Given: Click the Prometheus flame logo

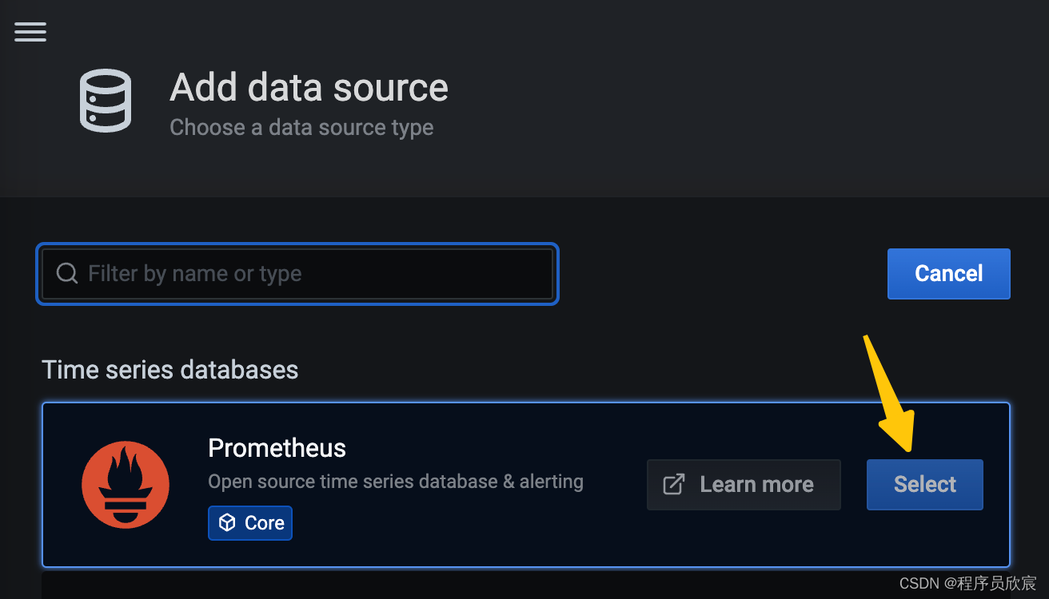Looking at the screenshot, I should pyautogui.click(x=126, y=484).
